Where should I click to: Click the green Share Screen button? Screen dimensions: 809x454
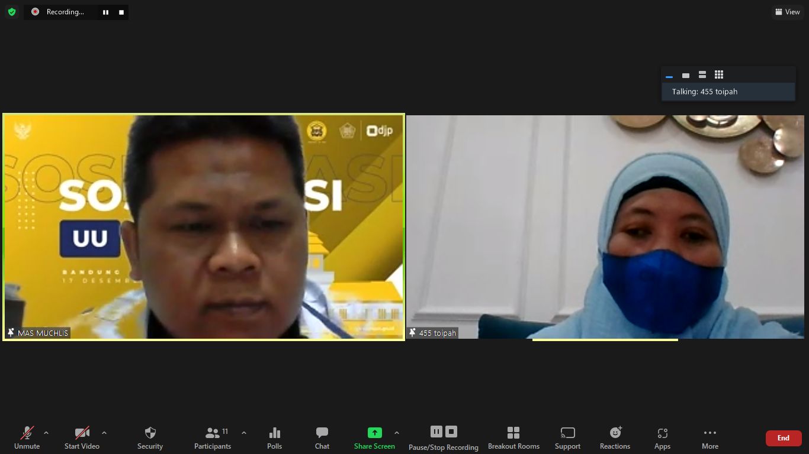point(374,437)
